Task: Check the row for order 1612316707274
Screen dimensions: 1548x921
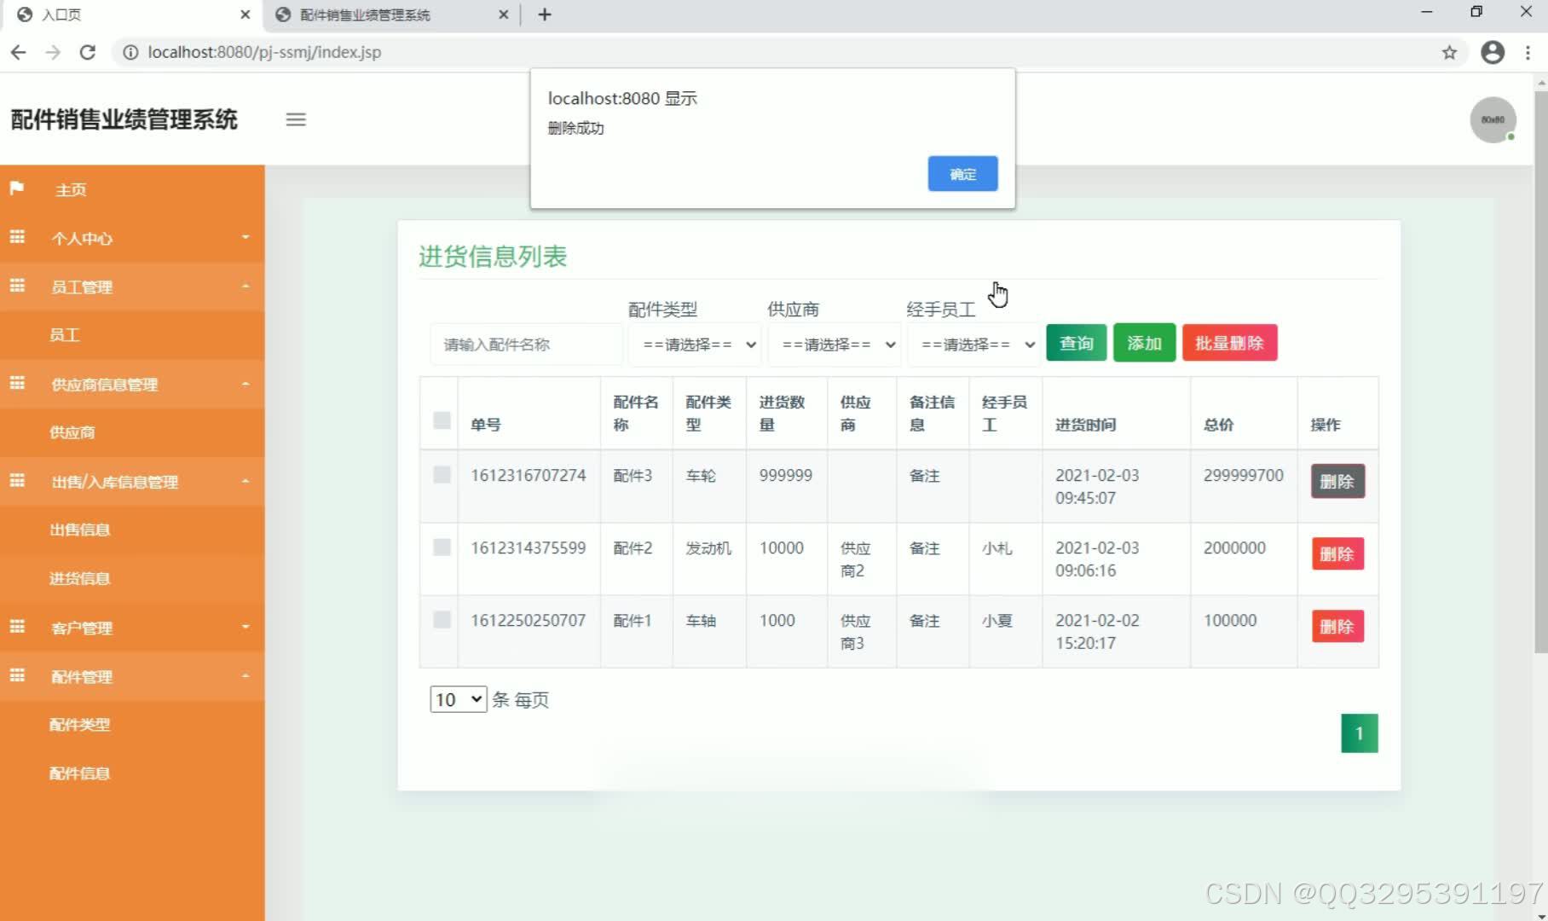Action: click(442, 474)
